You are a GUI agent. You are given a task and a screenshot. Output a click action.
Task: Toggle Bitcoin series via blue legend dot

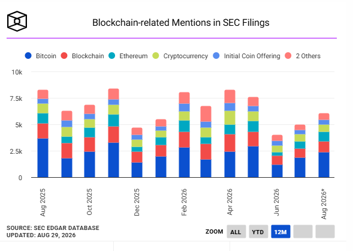click(x=28, y=56)
